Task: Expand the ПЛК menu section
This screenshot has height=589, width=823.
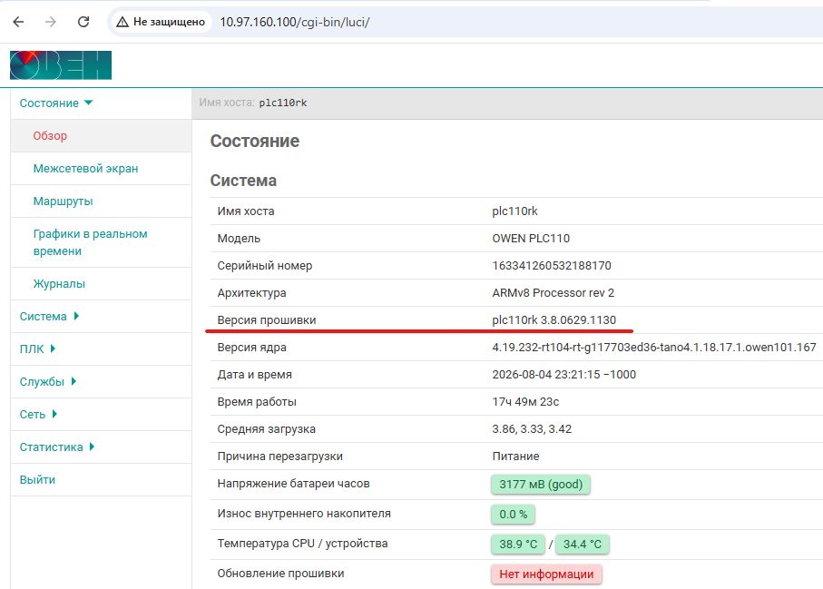Action: coord(37,349)
